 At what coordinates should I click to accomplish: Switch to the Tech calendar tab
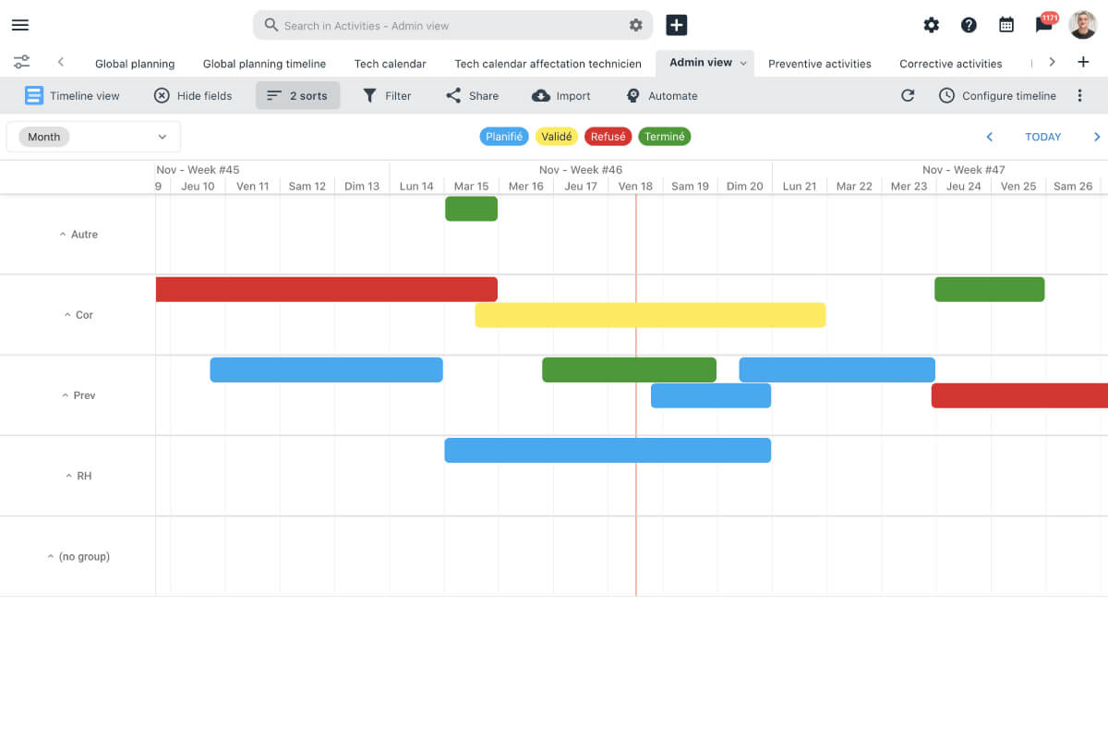(x=390, y=63)
